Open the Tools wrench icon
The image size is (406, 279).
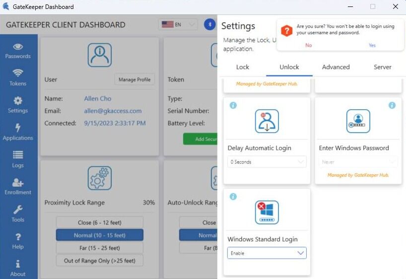(x=18, y=209)
